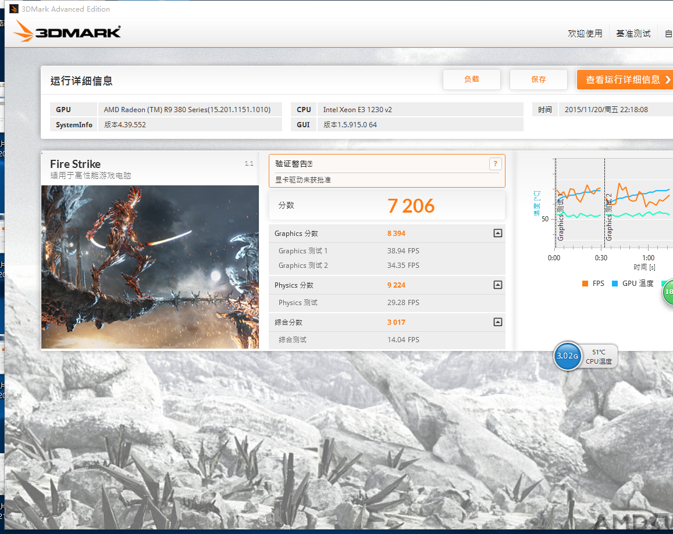Collapse the 综合分数 section
The height and width of the screenshot is (534, 673).
coord(498,322)
